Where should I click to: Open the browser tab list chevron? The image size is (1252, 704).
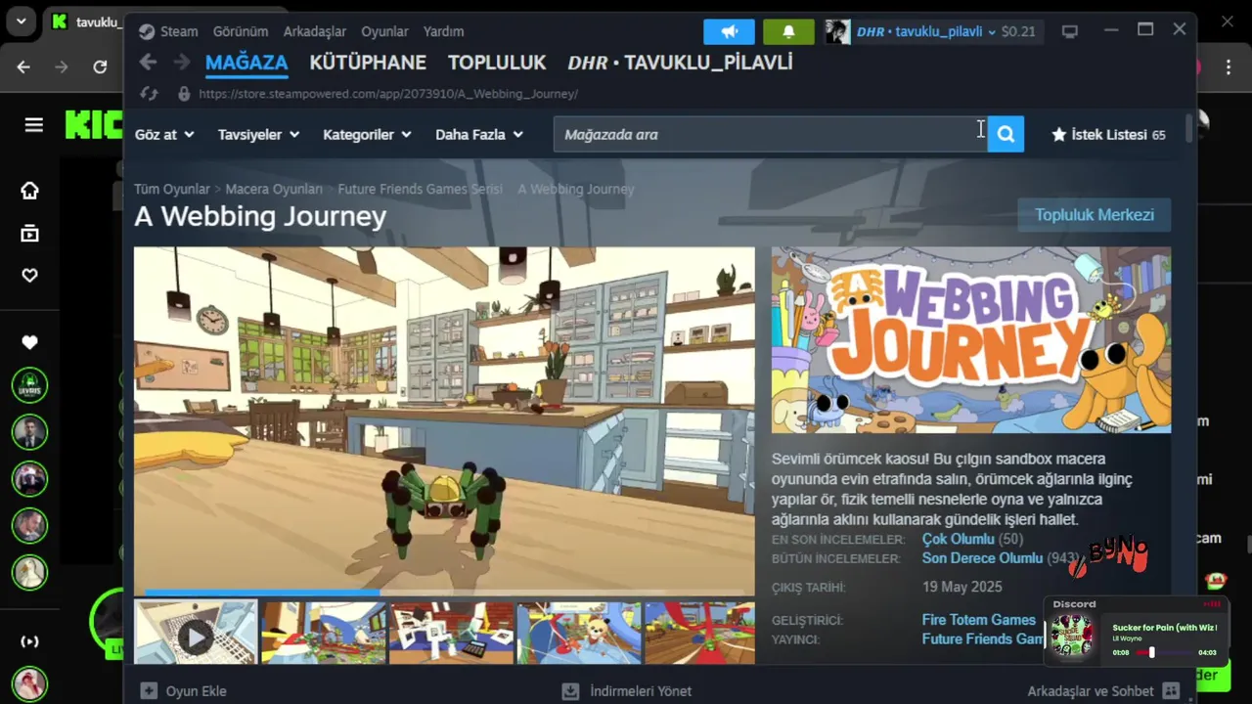tap(21, 21)
